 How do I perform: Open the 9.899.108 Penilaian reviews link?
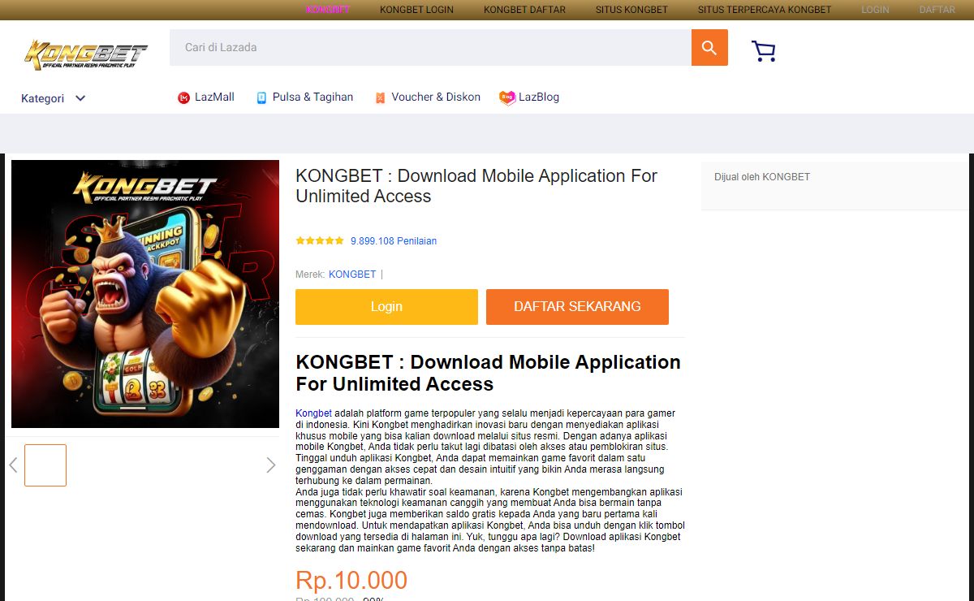[x=394, y=241]
